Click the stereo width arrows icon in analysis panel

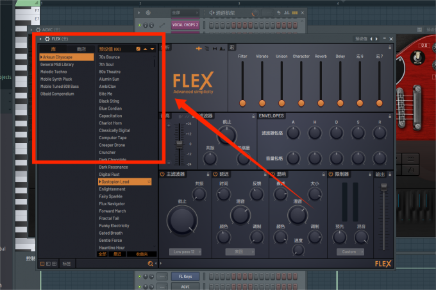215,49
